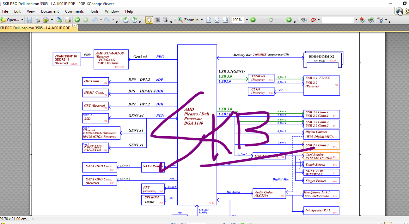Open the Undo history dropdown arrow
This screenshot has height=224, width=409.
click(x=101, y=20)
